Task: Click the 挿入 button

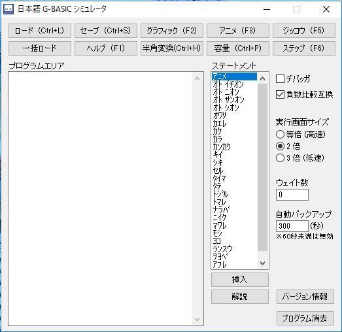Action: coord(240,280)
